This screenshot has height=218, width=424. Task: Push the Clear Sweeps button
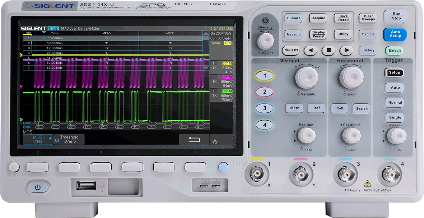point(368,18)
